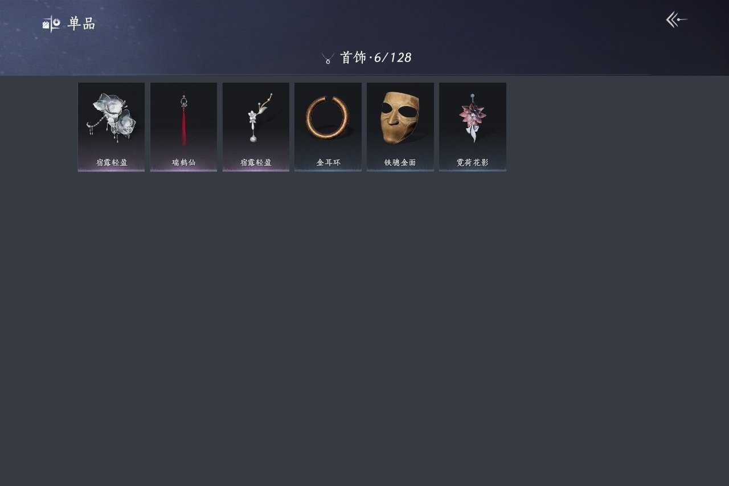This screenshot has width=729, height=486.
Task: Choose the gold hoop earring image
Action: click(327, 118)
